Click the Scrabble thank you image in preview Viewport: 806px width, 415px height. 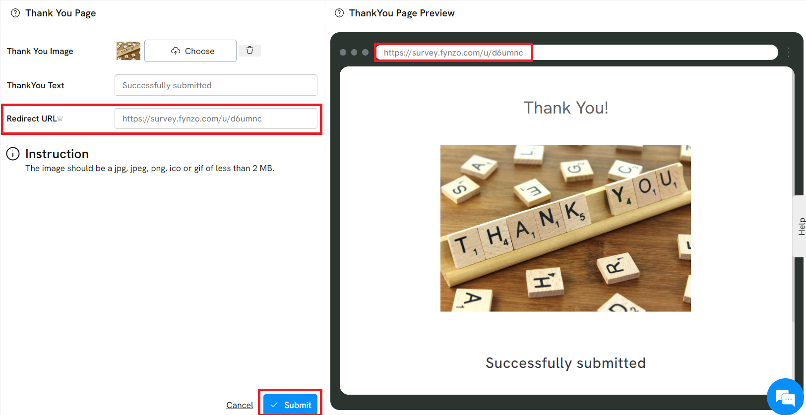coord(565,228)
